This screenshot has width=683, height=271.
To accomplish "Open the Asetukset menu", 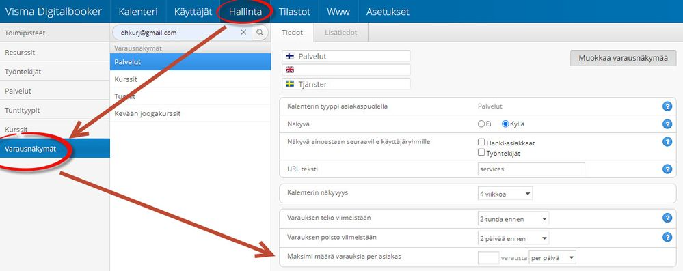I will 388,12.
